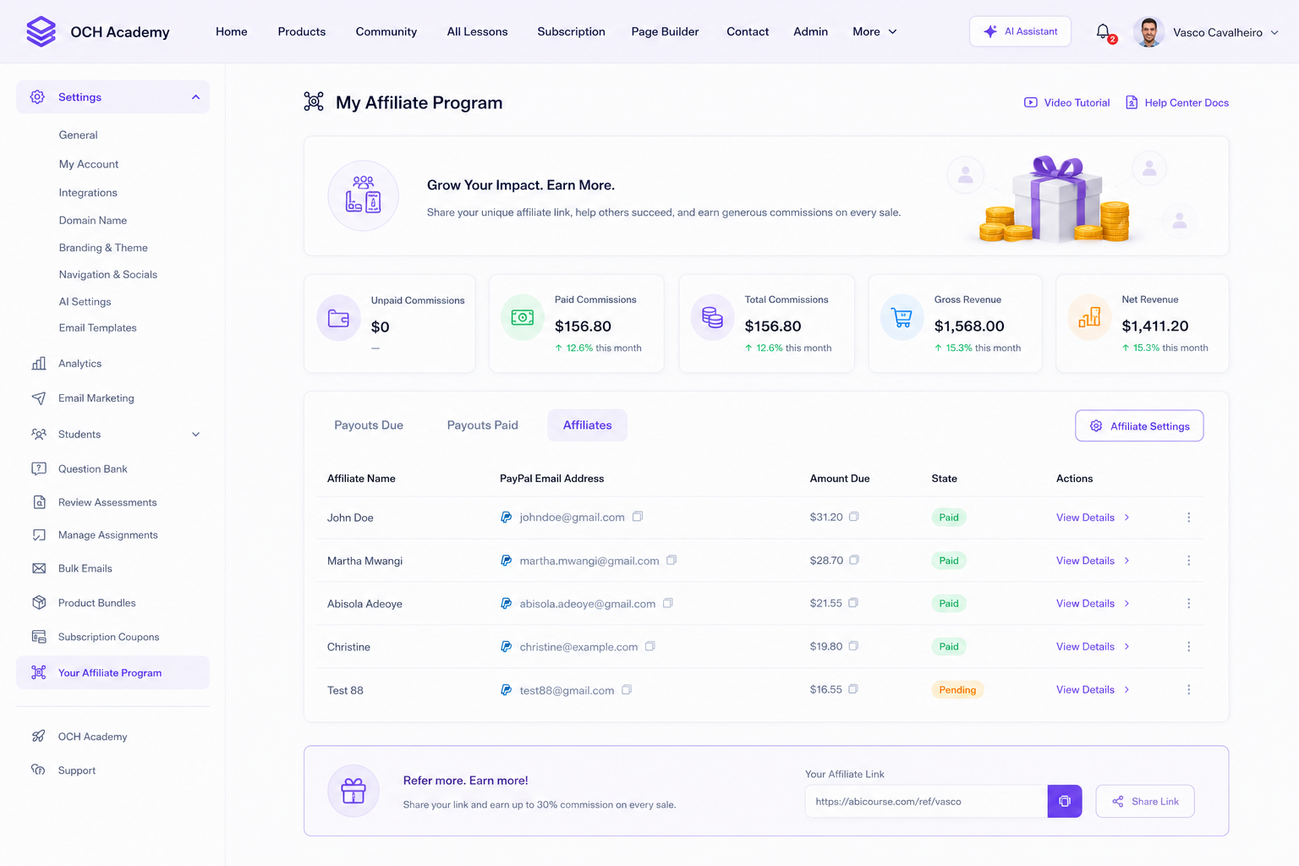The height and width of the screenshot is (866, 1299).
Task: Copy the $16.55 amount due
Action: (x=853, y=689)
